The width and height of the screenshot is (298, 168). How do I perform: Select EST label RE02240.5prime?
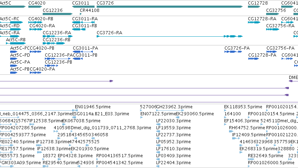tap(17, 142)
